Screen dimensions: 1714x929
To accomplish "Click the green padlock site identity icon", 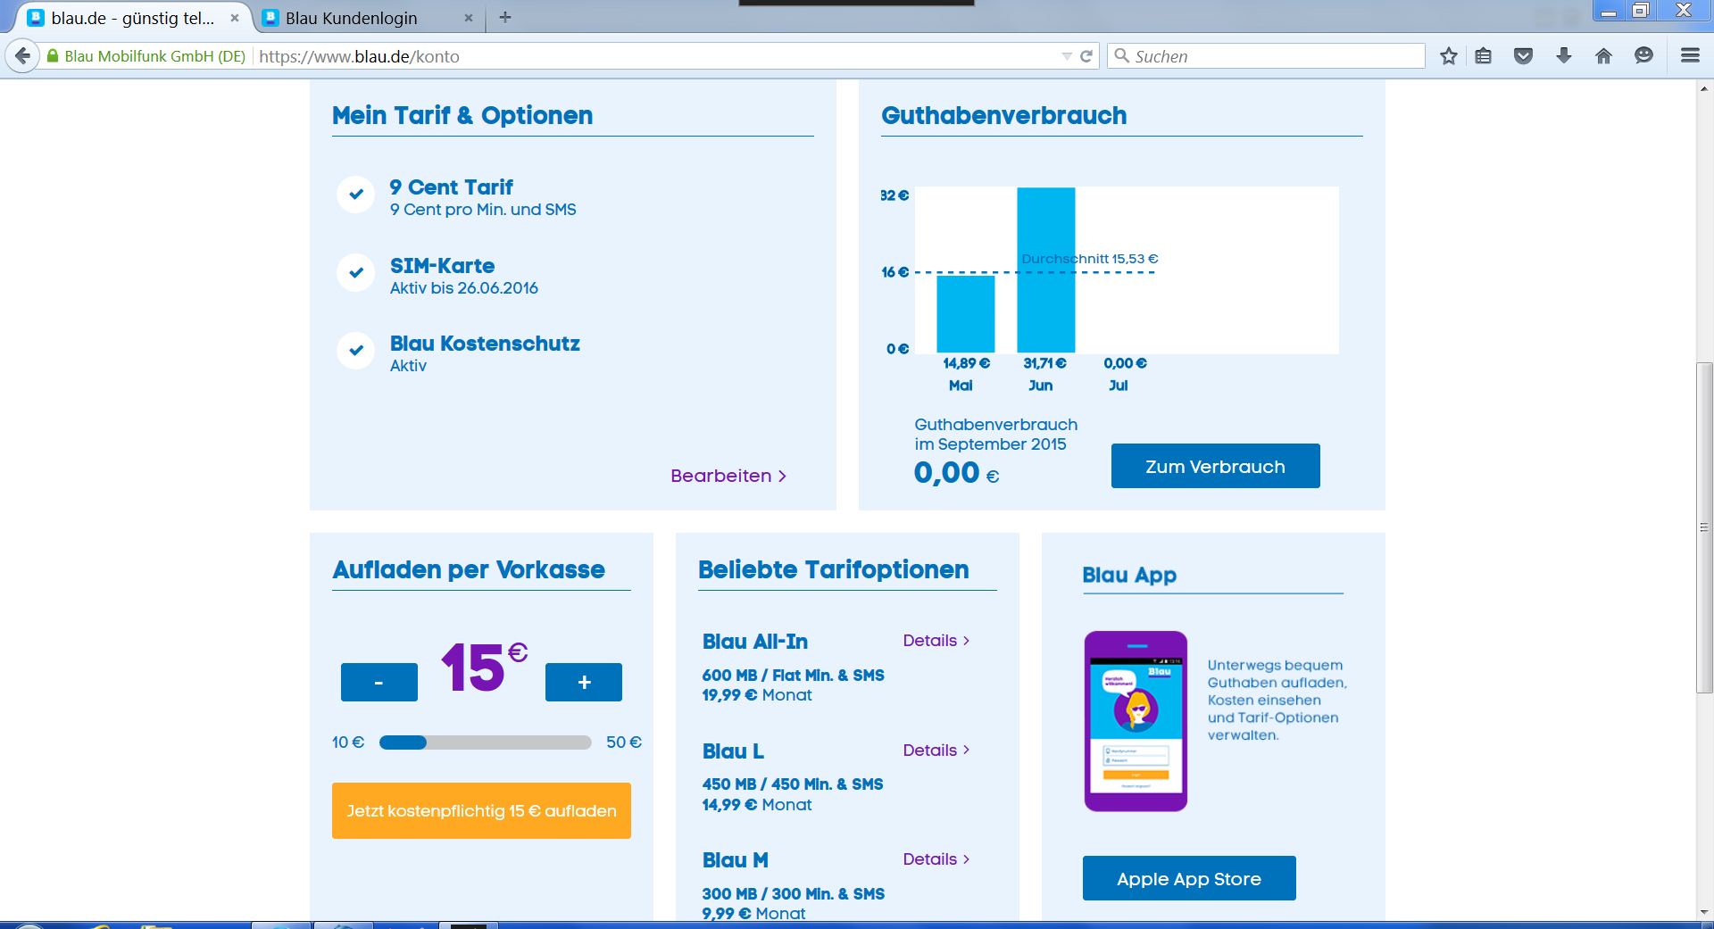I will coord(53,56).
